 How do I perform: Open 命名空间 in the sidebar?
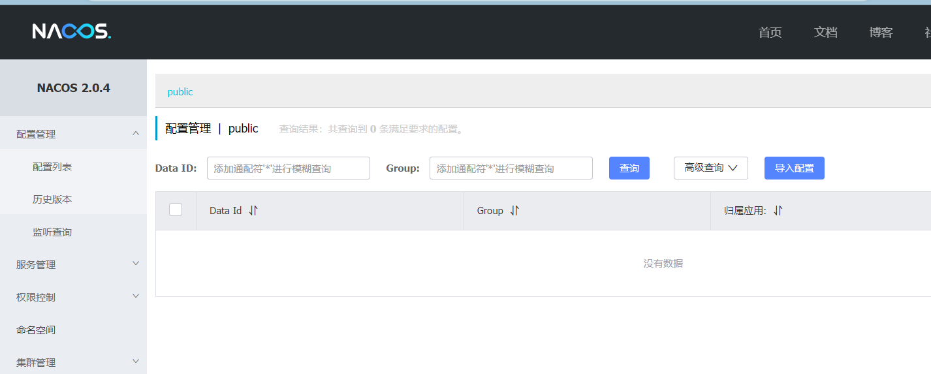36,330
